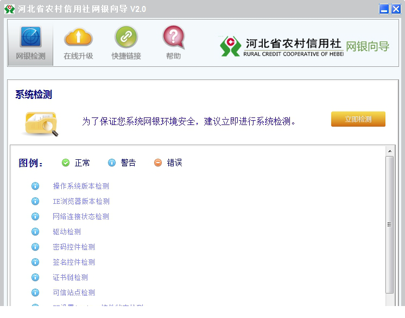Click the 快捷链接 tab label
The height and width of the screenshot is (318, 405).
126,56
